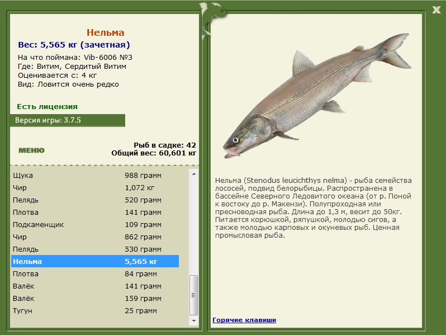The width and height of the screenshot is (446, 335).
Task: Click the Нельма fish picture
Action: pyautogui.click(x=317, y=95)
